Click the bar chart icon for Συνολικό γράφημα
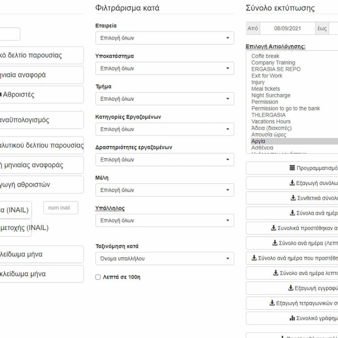Image resolution: width=338 pixels, height=338 pixels. coord(292,318)
